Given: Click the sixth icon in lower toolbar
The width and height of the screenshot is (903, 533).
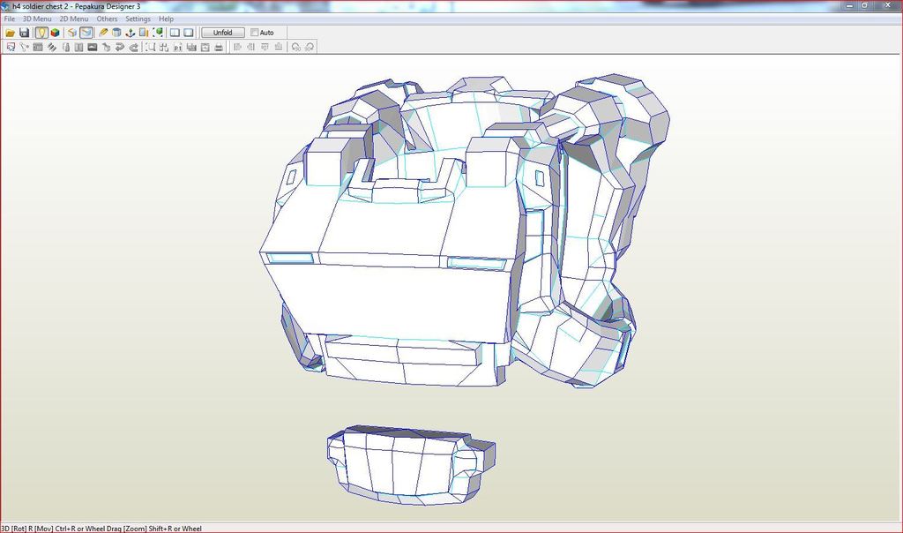Looking at the screenshot, I should pyautogui.click(x=78, y=48).
